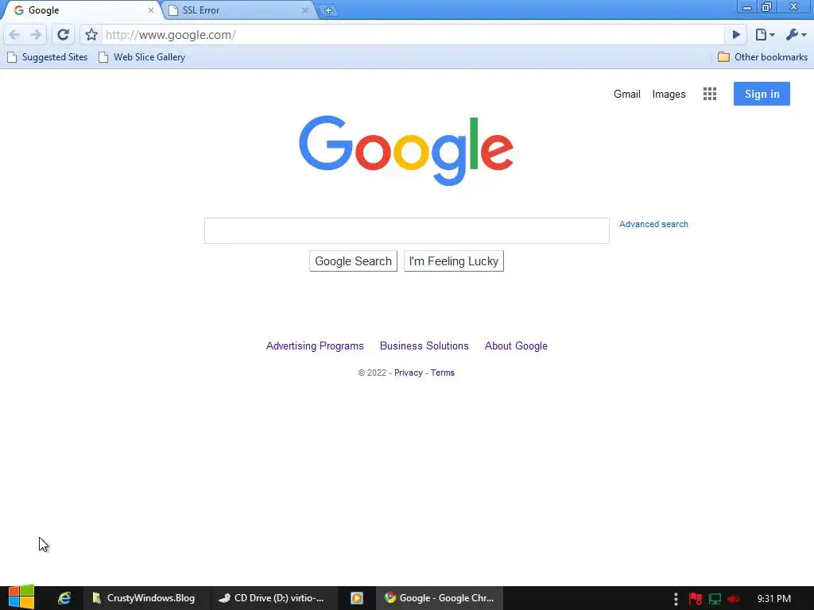Screen dimensions: 814x610
Task: Open the media player taskbar icon
Action: (357, 598)
